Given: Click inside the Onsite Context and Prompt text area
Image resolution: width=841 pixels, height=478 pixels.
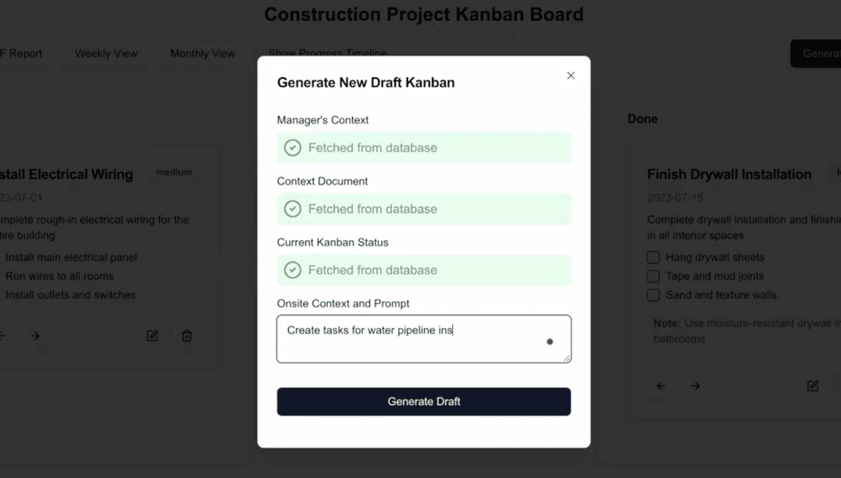Looking at the screenshot, I should pos(423,339).
